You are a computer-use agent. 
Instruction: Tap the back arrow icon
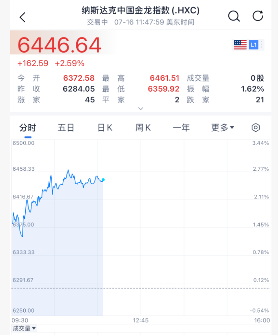[x=22, y=17]
